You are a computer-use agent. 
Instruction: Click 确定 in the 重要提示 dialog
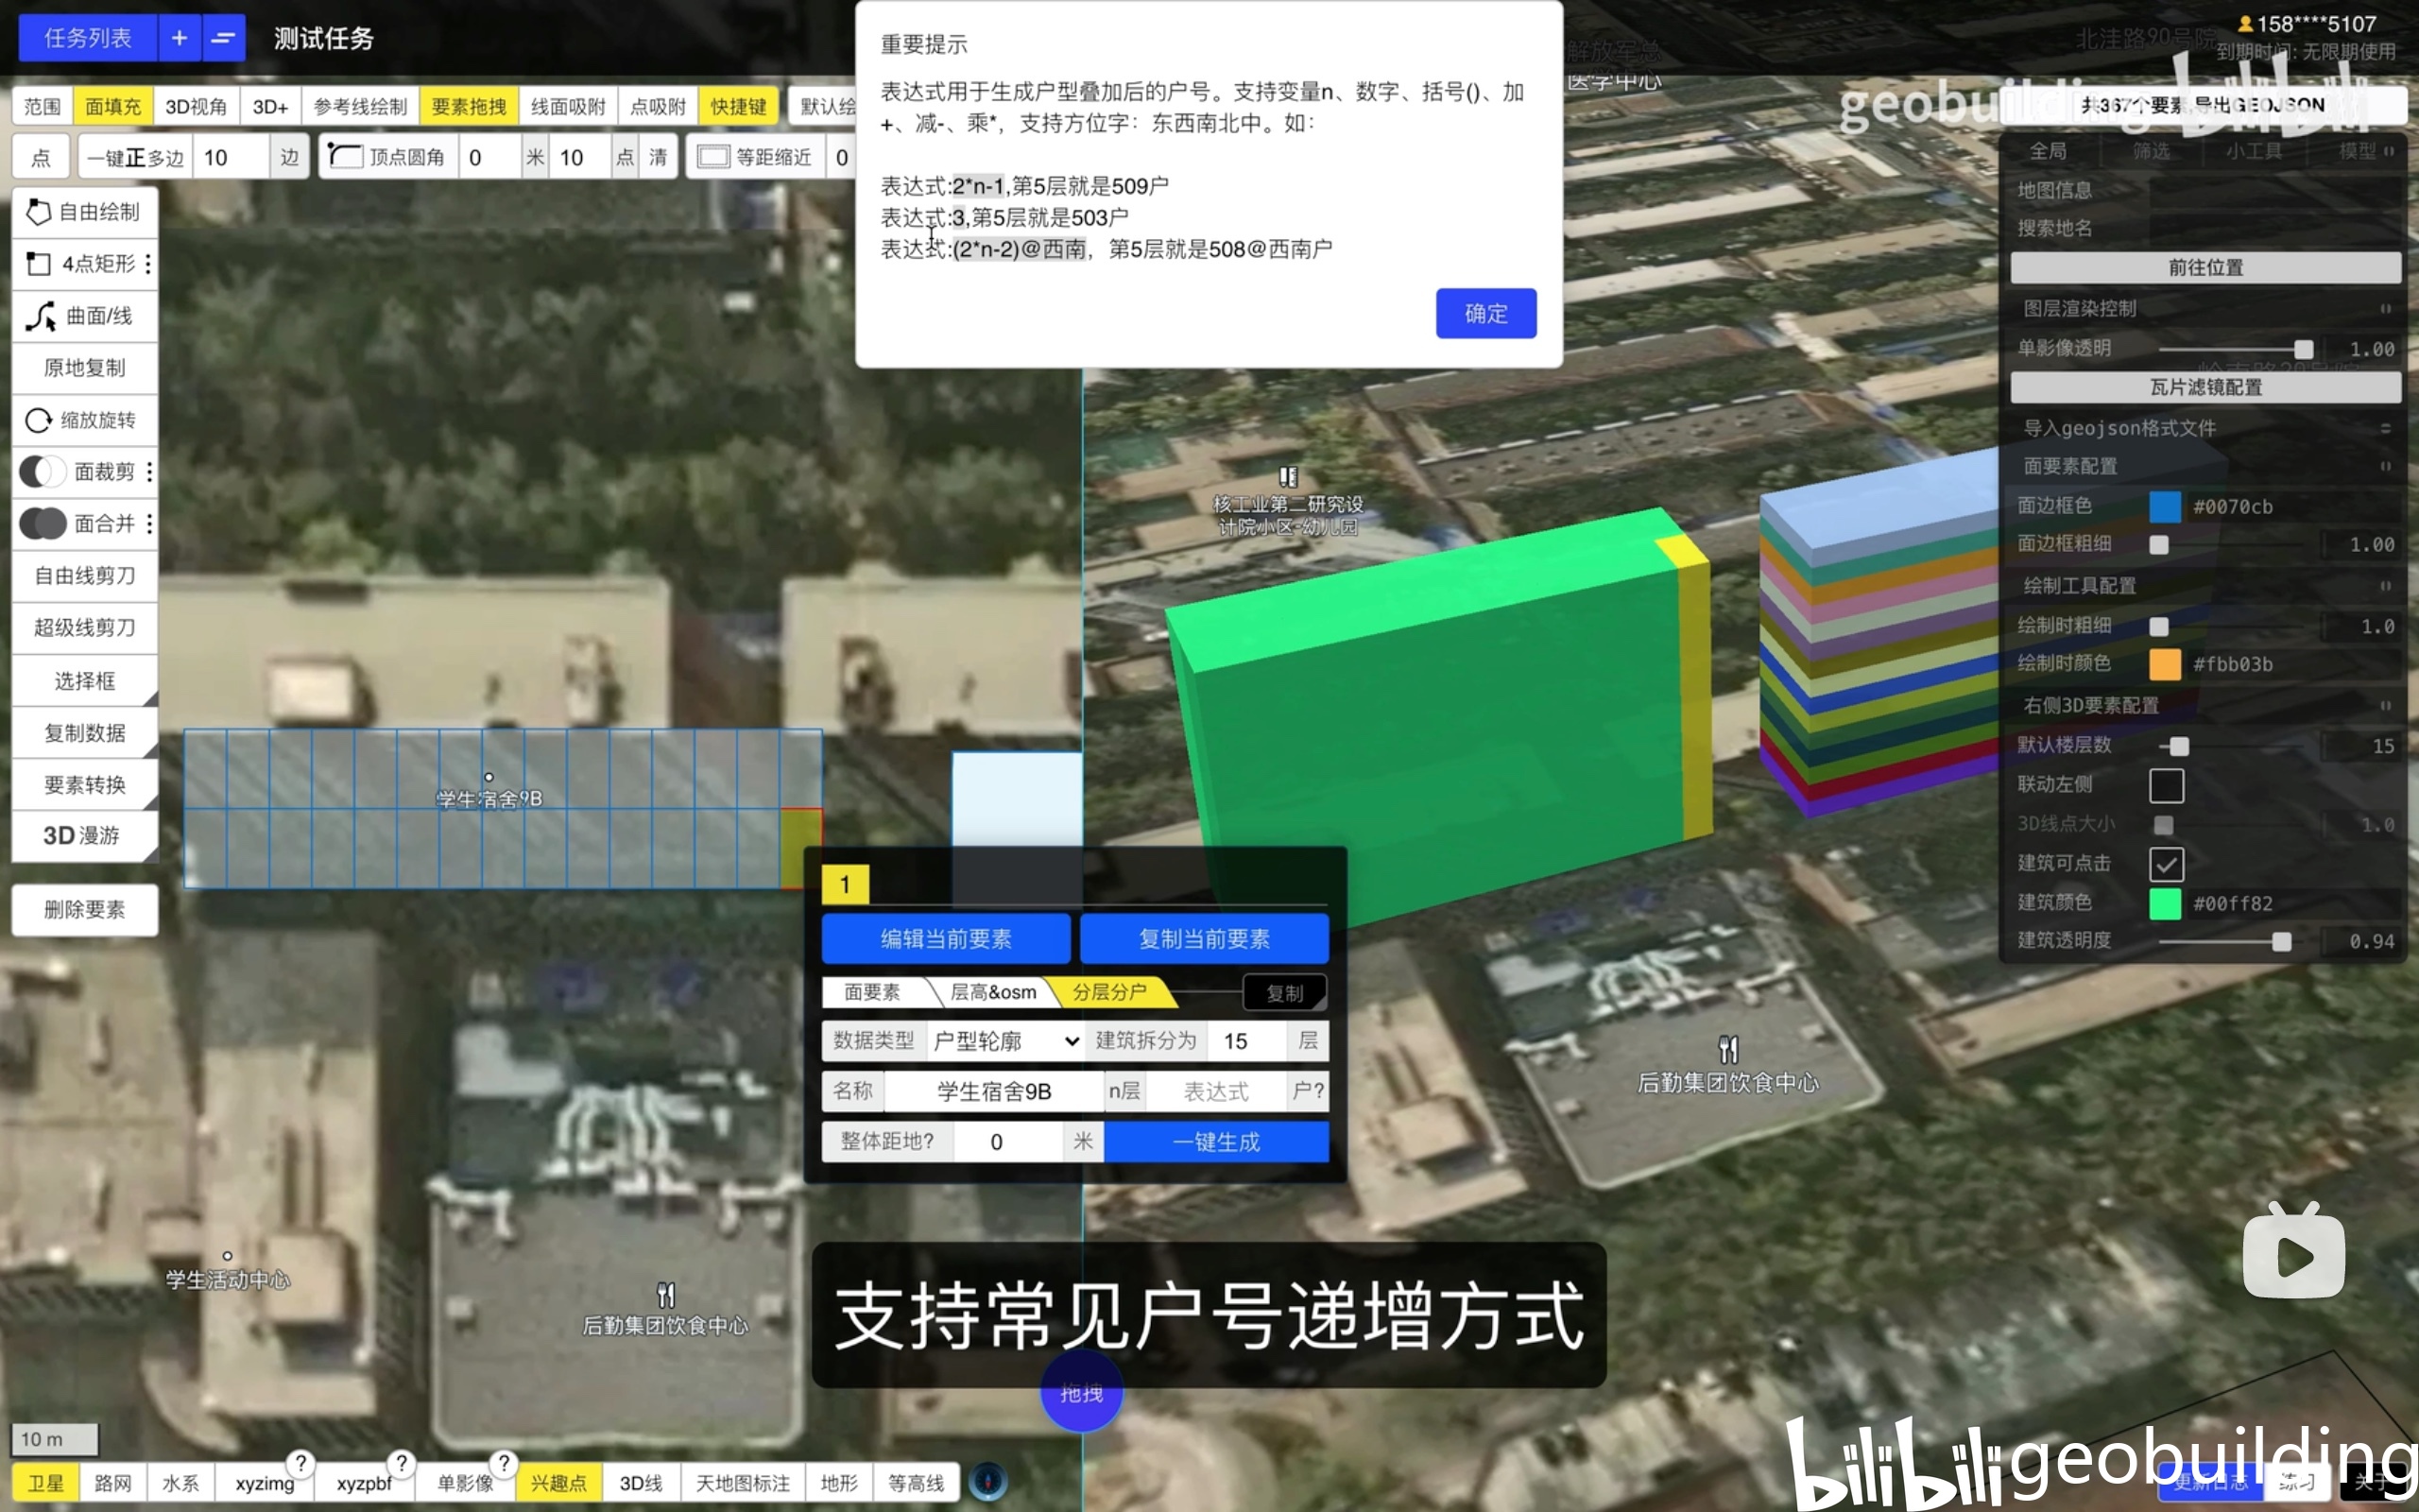click(x=1485, y=313)
